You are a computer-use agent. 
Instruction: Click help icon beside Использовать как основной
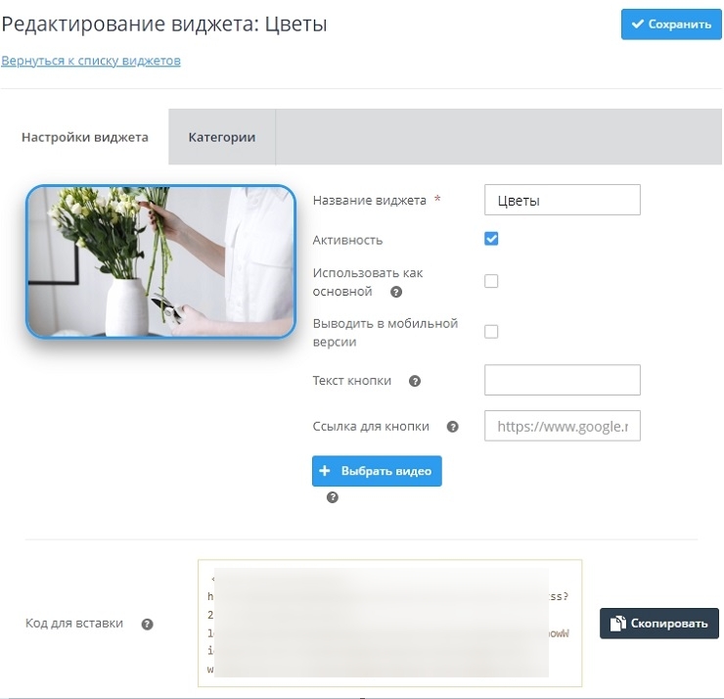(396, 292)
